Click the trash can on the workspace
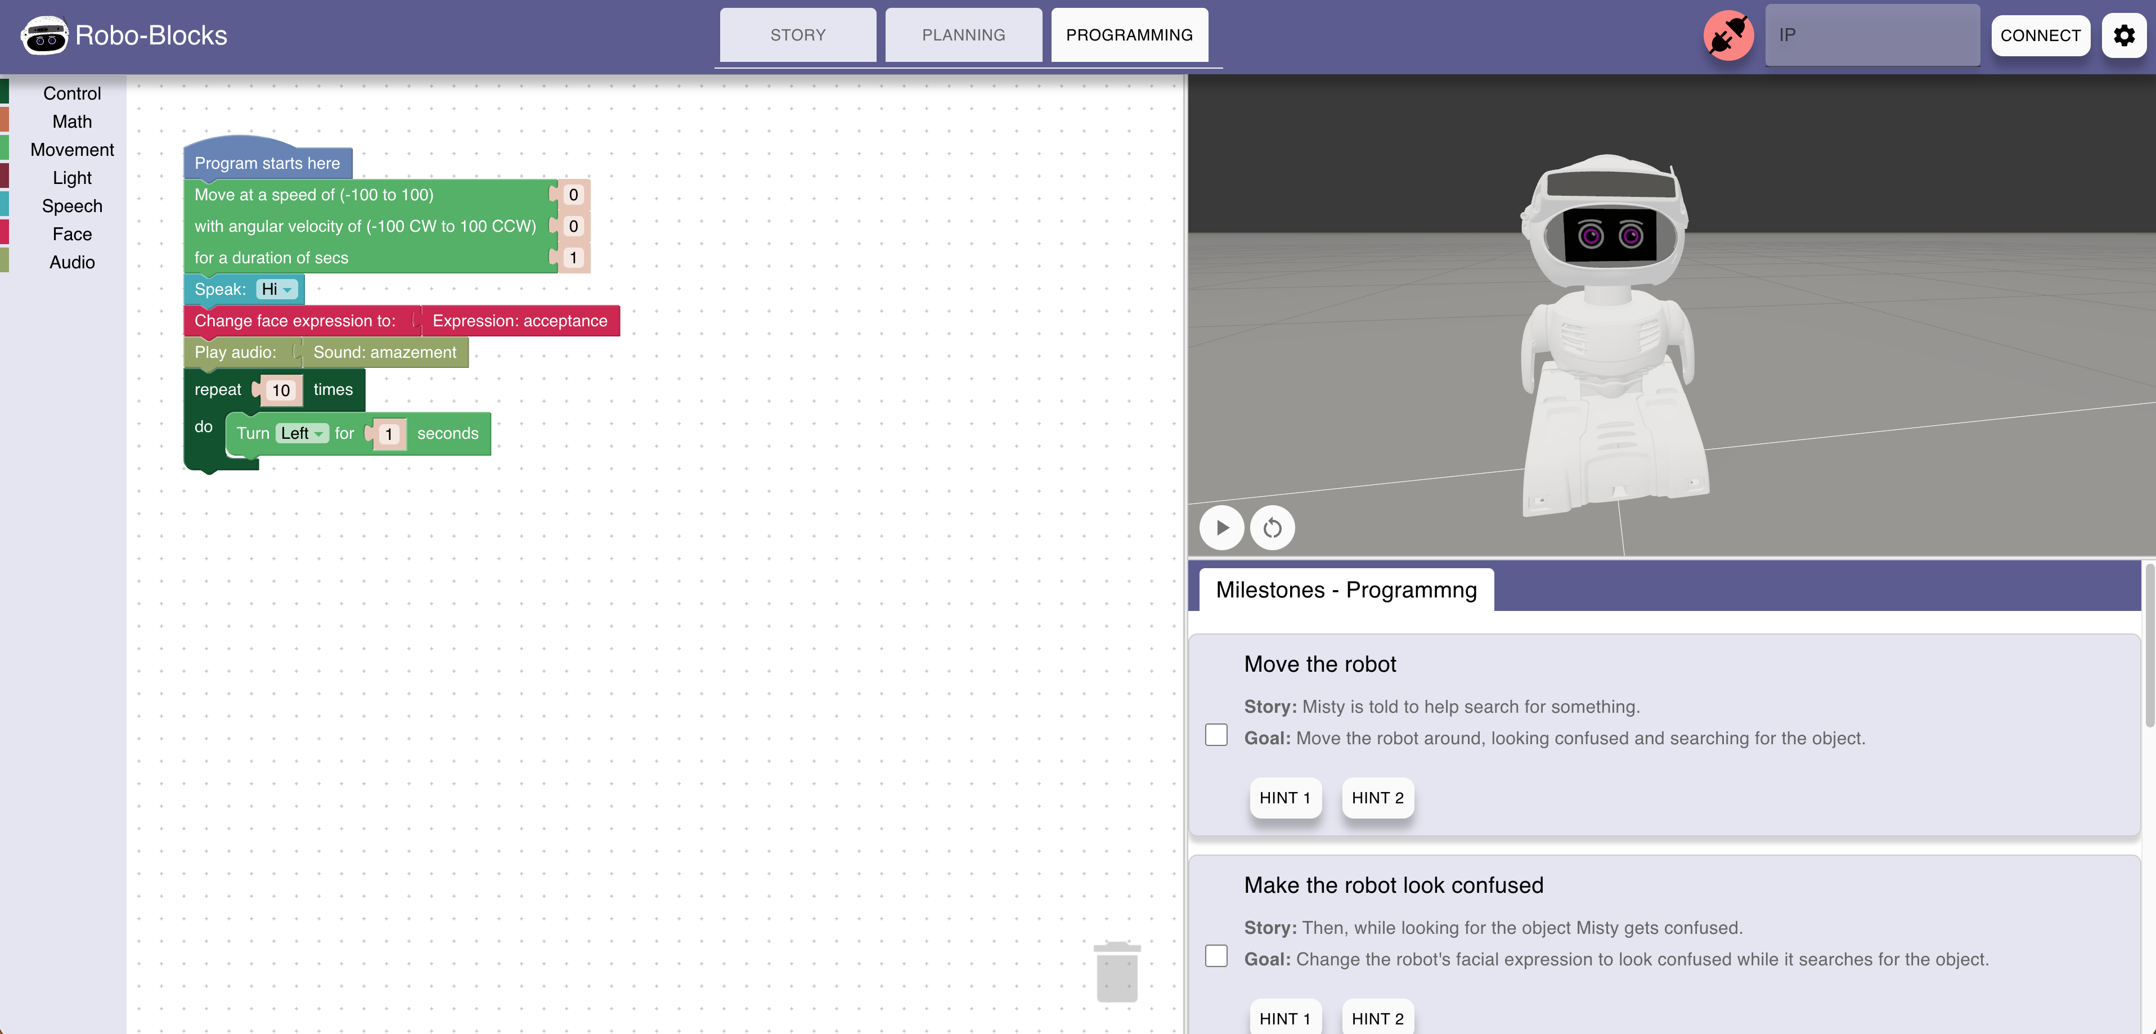The image size is (2156, 1034). point(1116,971)
